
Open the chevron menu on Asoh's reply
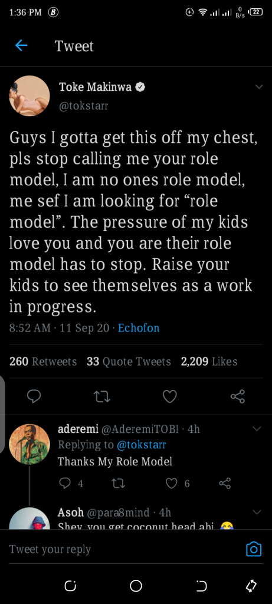click(x=257, y=512)
